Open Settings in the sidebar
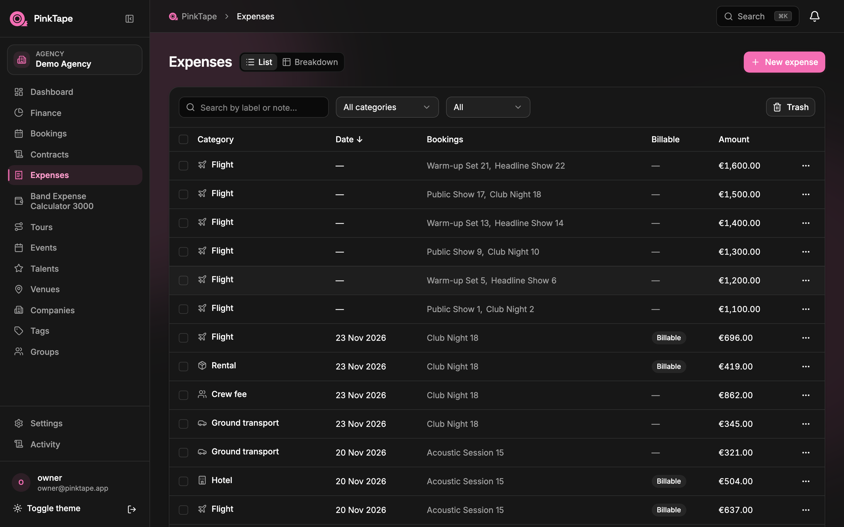Screen dimensions: 844x527 [x=75, y=423]
